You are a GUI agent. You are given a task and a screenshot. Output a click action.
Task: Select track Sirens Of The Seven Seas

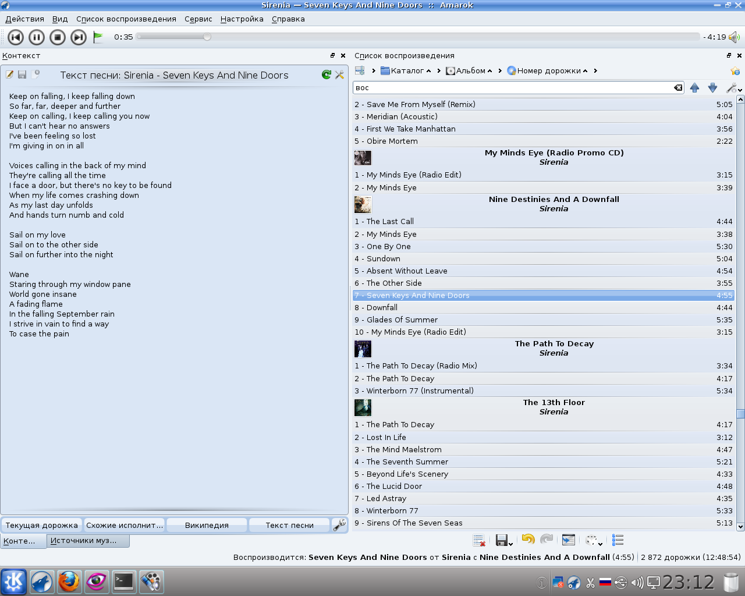[x=544, y=523]
